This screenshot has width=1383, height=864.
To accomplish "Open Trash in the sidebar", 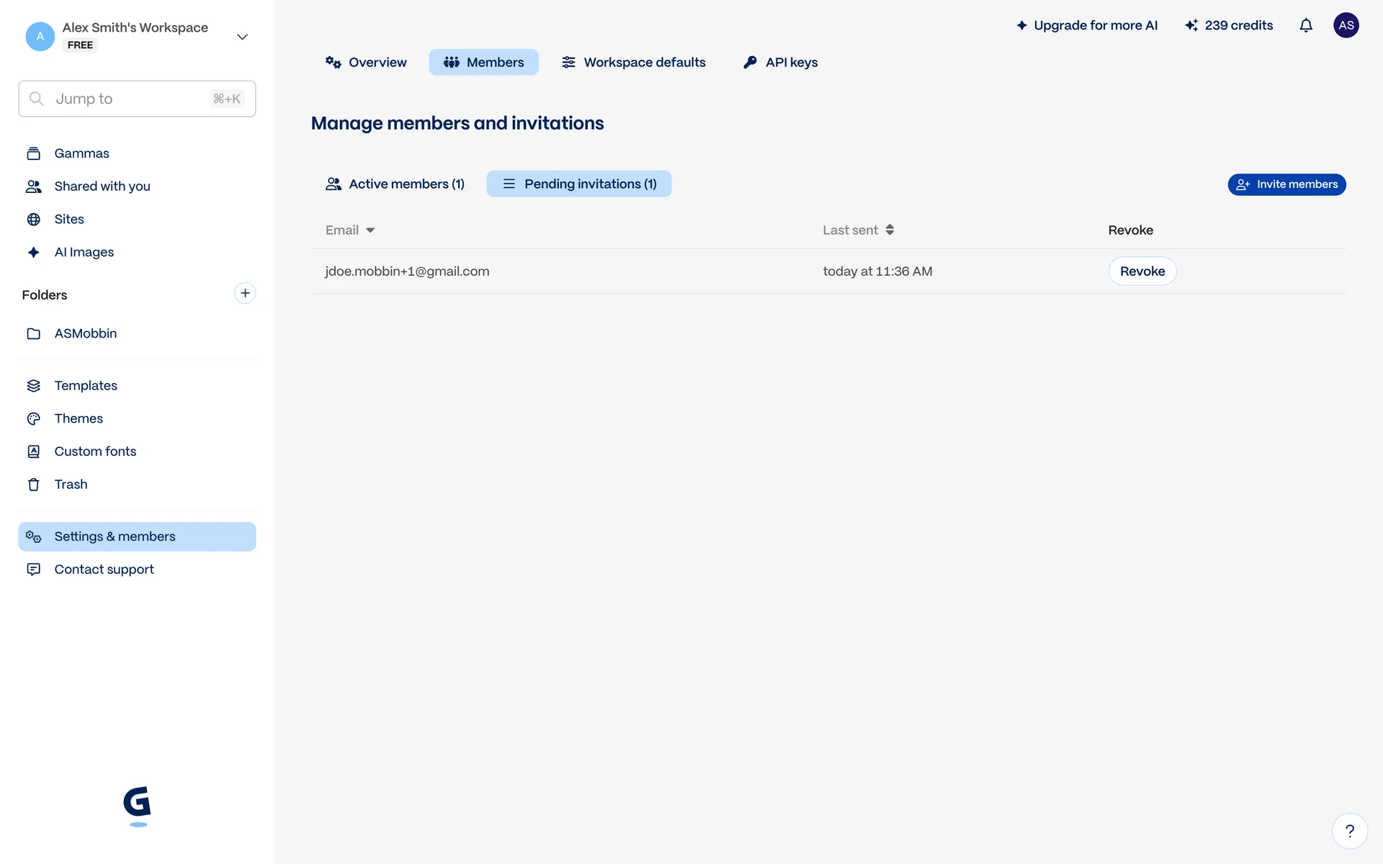I will point(71,485).
